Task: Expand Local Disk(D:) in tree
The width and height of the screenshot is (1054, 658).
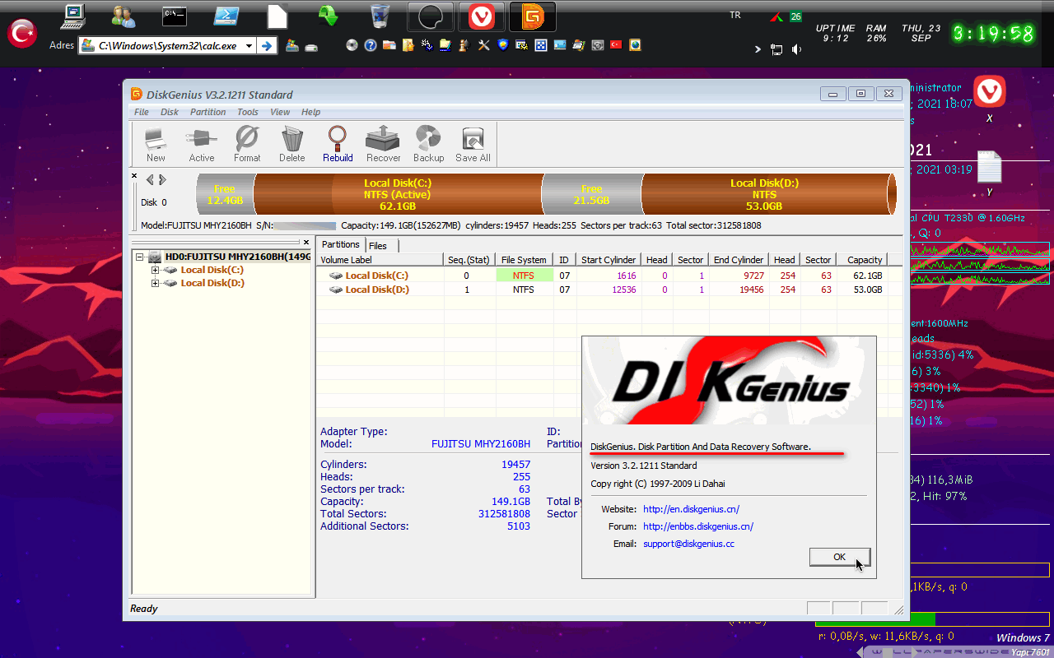Action: [x=155, y=283]
